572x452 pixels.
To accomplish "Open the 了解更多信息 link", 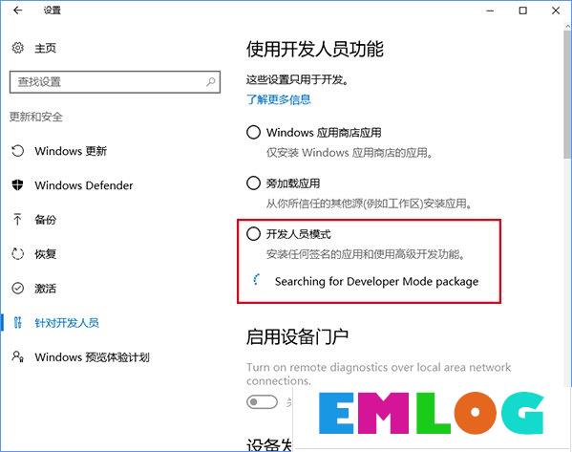I will coord(279,99).
